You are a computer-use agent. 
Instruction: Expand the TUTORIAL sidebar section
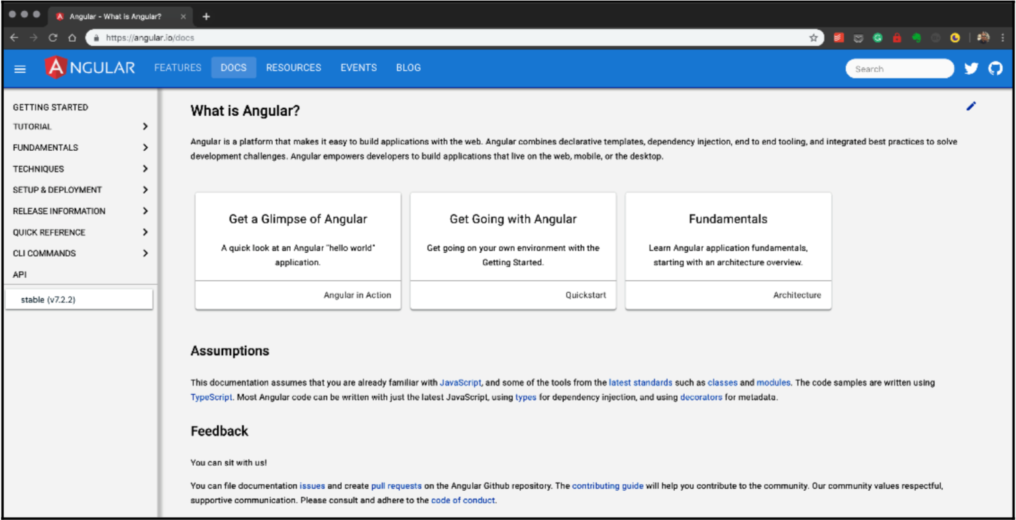point(79,126)
